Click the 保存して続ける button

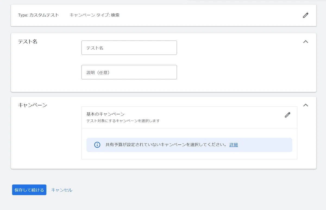coord(29,190)
